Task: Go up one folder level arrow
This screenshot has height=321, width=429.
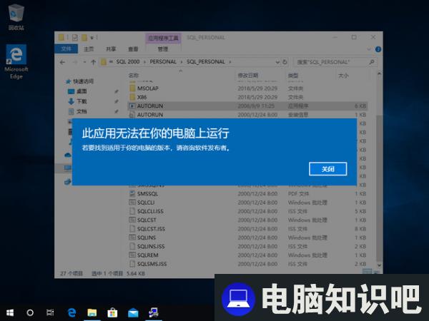Action: (93, 62)
